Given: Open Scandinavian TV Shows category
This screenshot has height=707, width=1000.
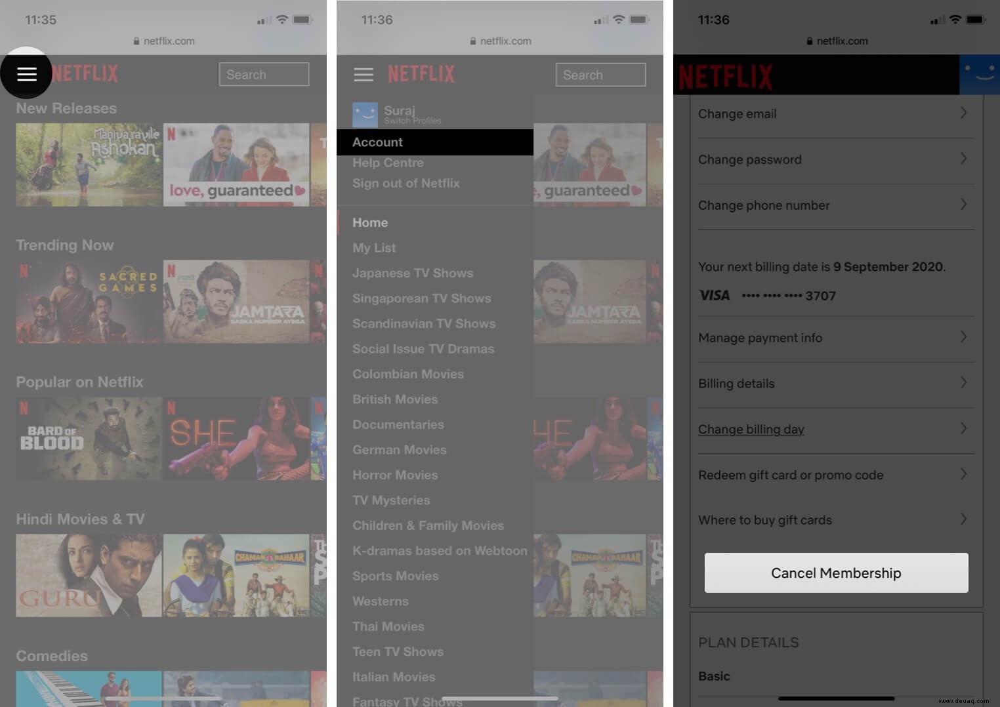Looking at the screenshot, I should (x=424, y=323).
